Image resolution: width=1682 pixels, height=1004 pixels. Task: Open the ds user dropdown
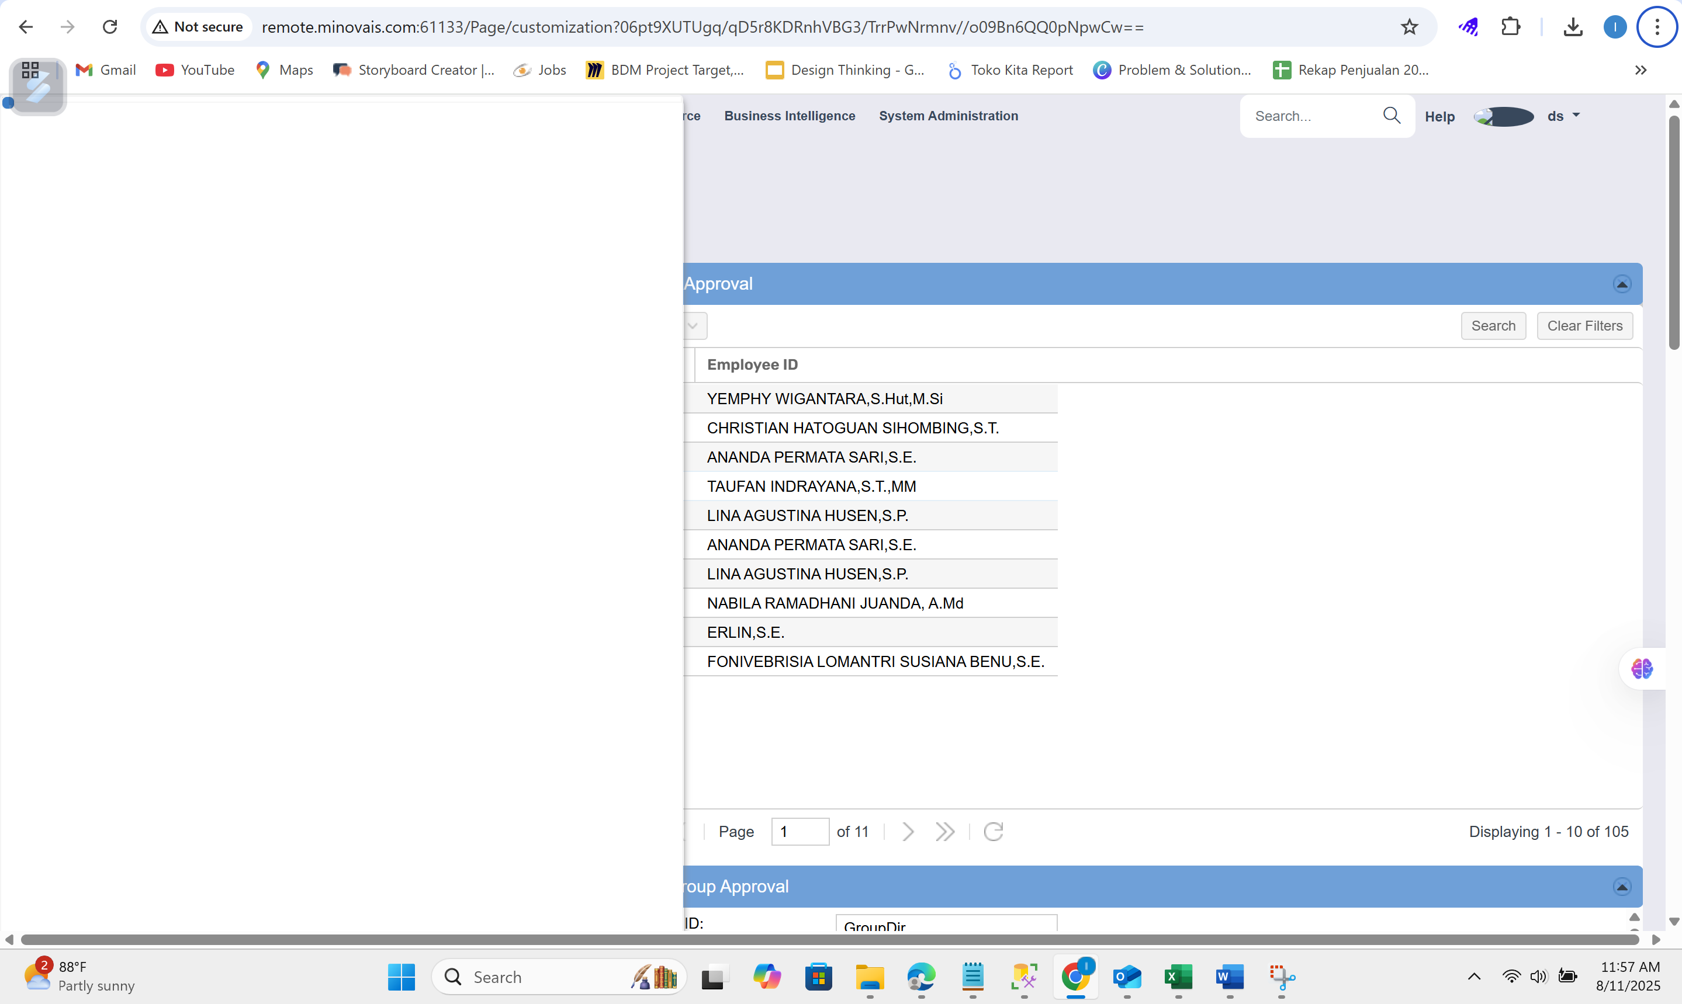point(1563,116)
